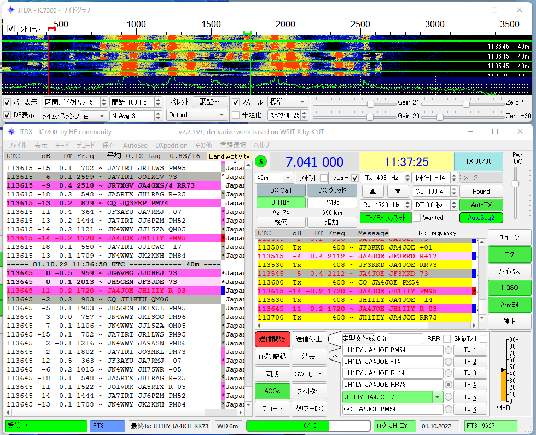Click the green AGCc button
Image resolution: width=536 pixels, height=435 pixels.
pos(272,391)
